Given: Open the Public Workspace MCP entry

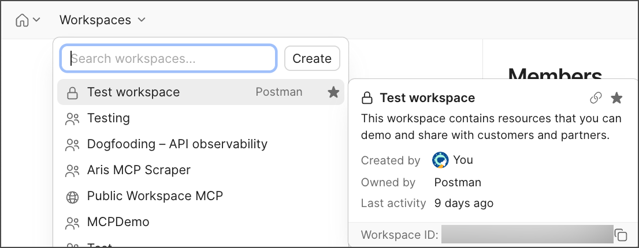Looking at the screenshot, I should tap(155, 196).
